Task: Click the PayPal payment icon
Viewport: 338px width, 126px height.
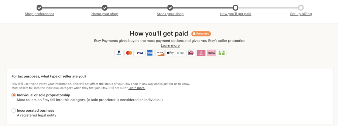Action: point(119,53)
